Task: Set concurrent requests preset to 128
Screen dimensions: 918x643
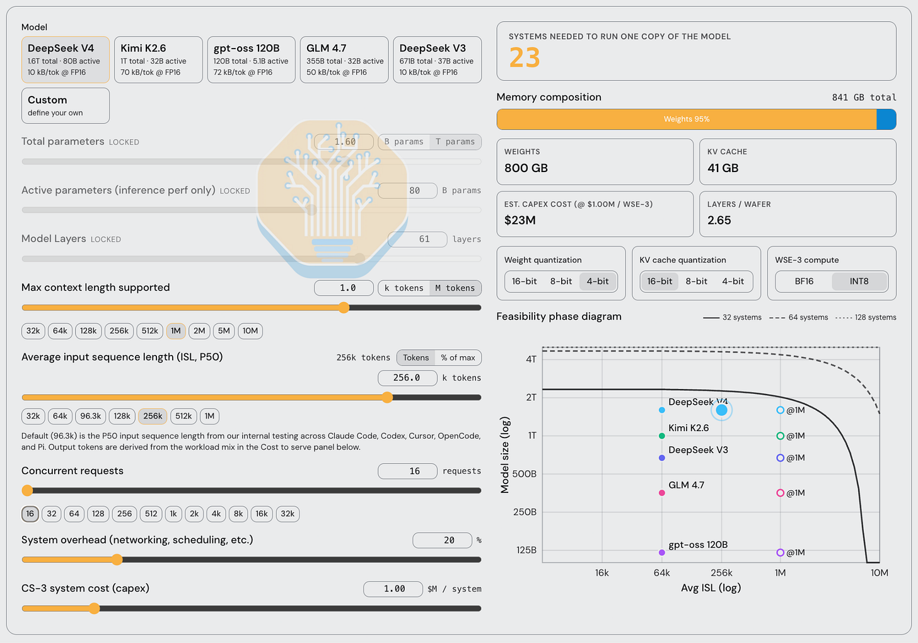Action: (x=98, y=514)
